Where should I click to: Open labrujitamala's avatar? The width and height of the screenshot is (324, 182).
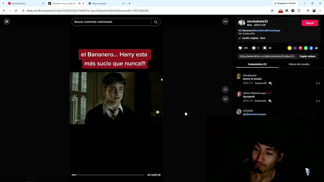pos(239,76)
